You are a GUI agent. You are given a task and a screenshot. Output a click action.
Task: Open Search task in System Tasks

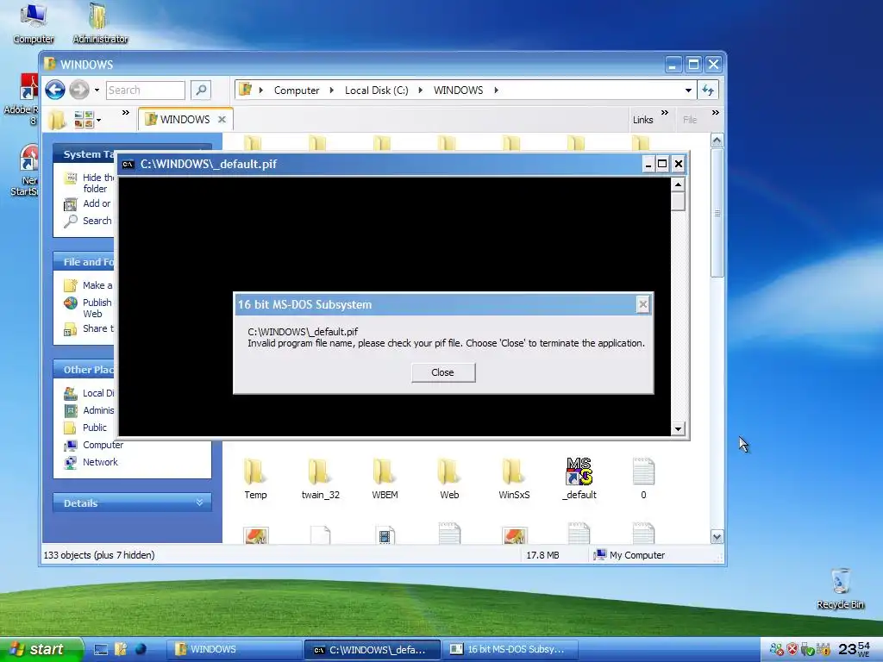(x=88, y=221)
